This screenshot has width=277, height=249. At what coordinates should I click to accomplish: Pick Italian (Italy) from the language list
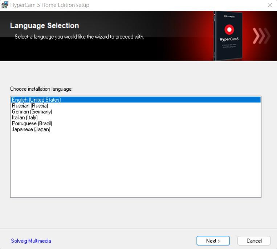[x=136, y=118]
